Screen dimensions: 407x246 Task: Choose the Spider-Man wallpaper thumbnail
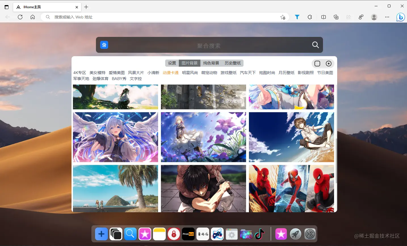point(291,189)
